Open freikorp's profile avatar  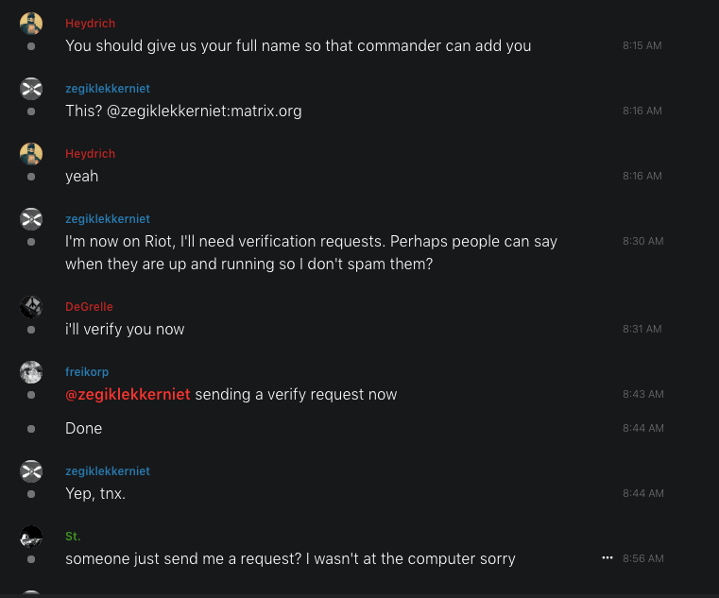pos(31,371)
